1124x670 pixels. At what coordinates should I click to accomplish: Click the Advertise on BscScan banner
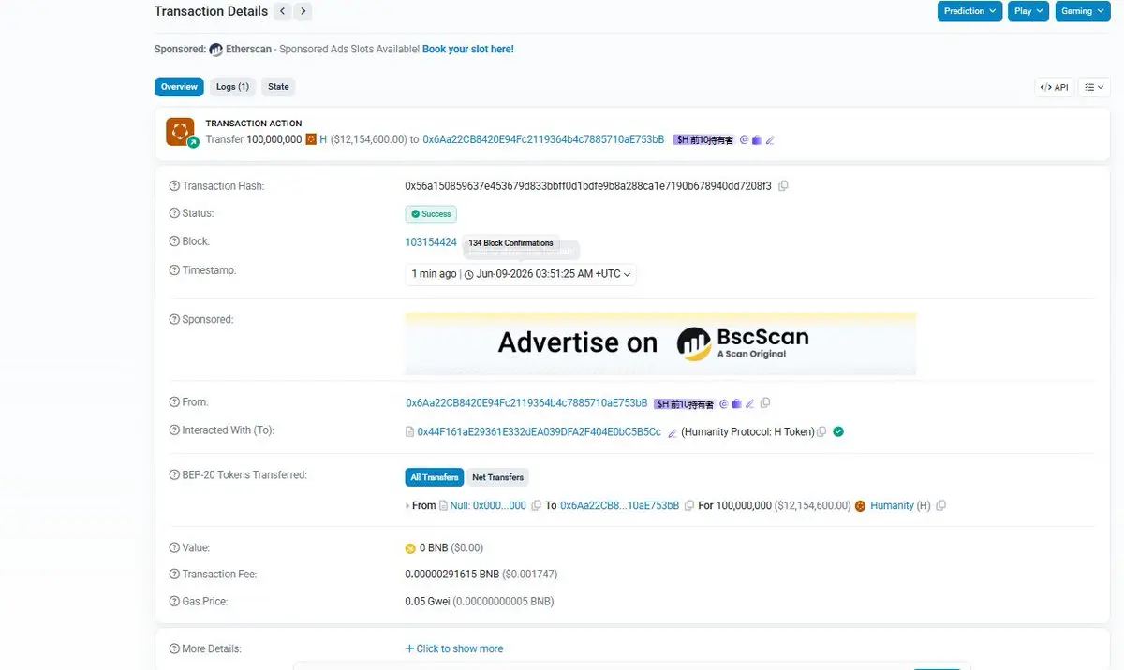tap(660, 343)
